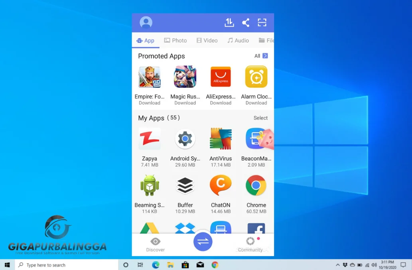
Task: Switch to the Photo tab
Action: (175, 40)
